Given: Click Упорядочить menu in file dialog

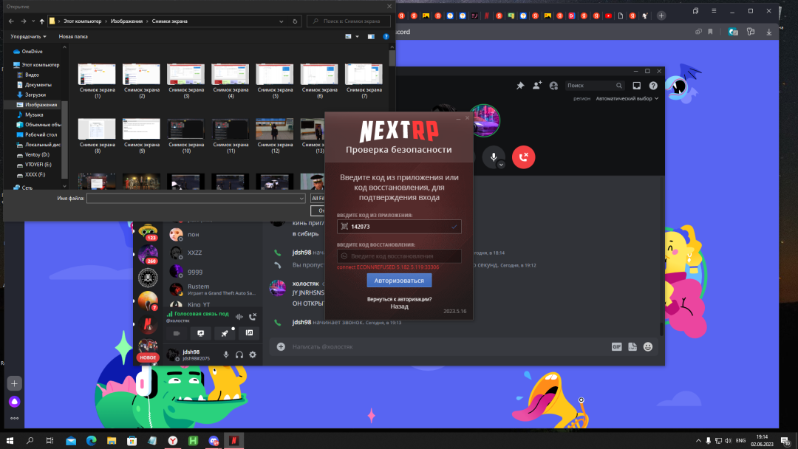Looking at the screenshot, I should (29, 37).
